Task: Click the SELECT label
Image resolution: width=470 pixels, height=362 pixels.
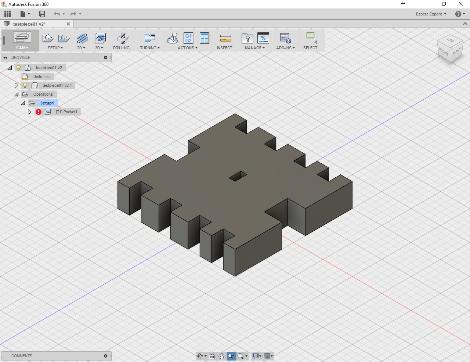Action: coord(310,48)
